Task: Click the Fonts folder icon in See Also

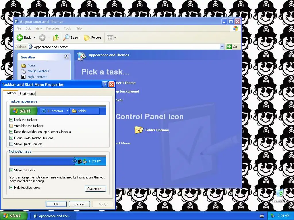Action: pyautogui.click(x=24, y=66)
